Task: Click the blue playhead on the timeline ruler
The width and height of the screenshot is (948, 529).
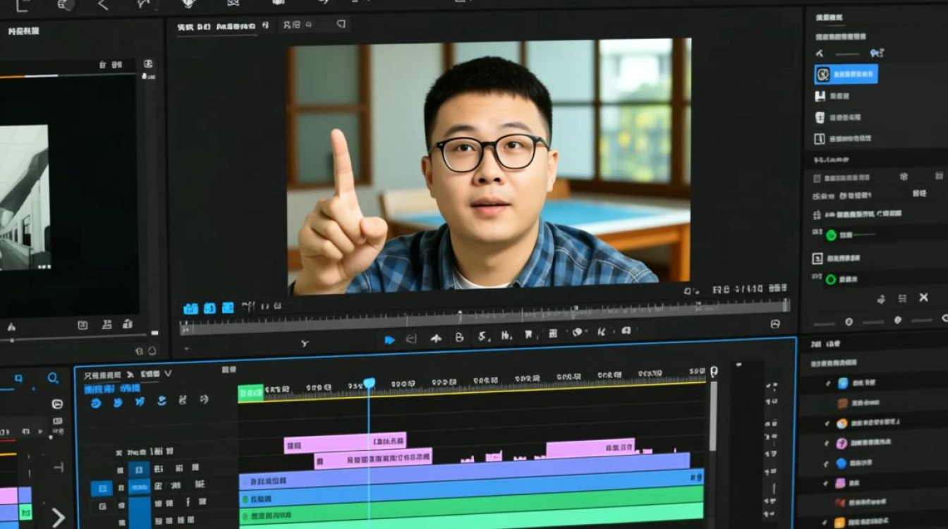Action: (x=369, y=383)
